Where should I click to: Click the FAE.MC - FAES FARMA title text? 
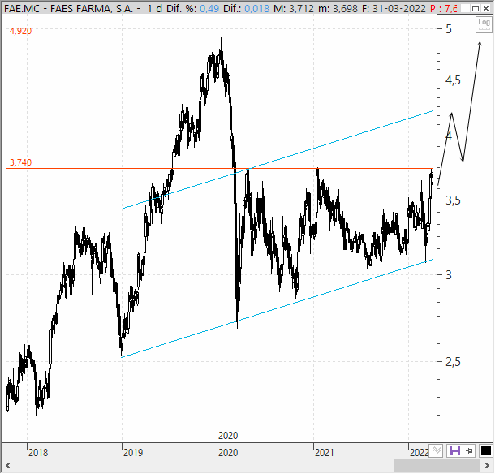click(x=68, y=9)
